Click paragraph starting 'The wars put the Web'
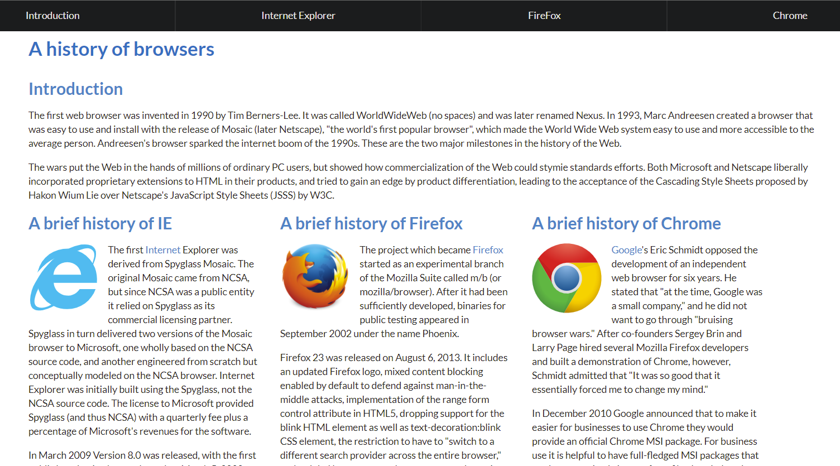The height and width of the screenshot is (466, 840). (x=419, y=181)
